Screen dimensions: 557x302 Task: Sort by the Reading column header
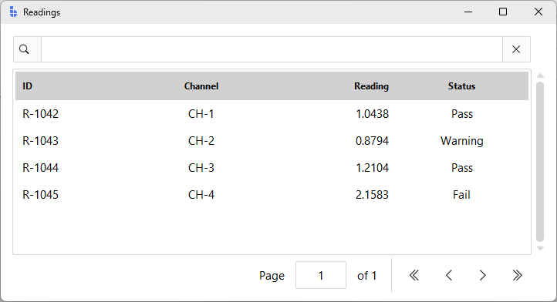pos(371,86)
